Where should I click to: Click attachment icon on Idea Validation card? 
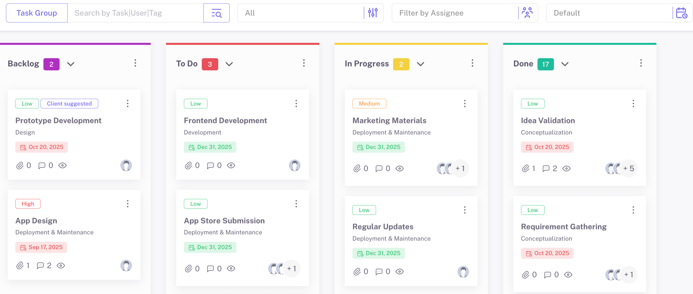[526, 169]
